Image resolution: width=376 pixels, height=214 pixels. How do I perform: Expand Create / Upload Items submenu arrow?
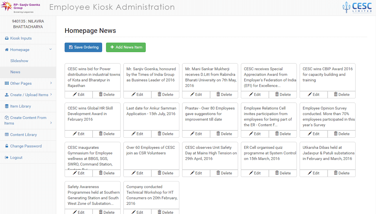pos(51,94)
